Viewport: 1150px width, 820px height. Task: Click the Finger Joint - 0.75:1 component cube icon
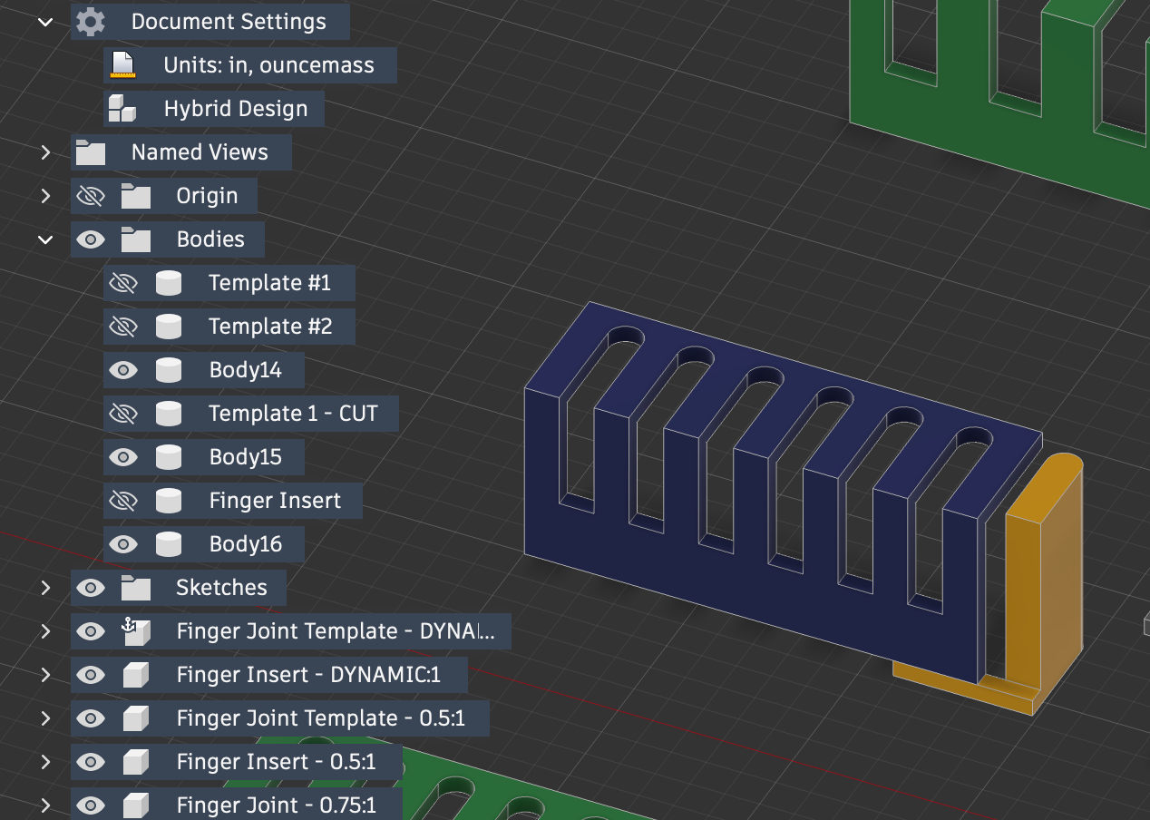click(x=135, y=805)
